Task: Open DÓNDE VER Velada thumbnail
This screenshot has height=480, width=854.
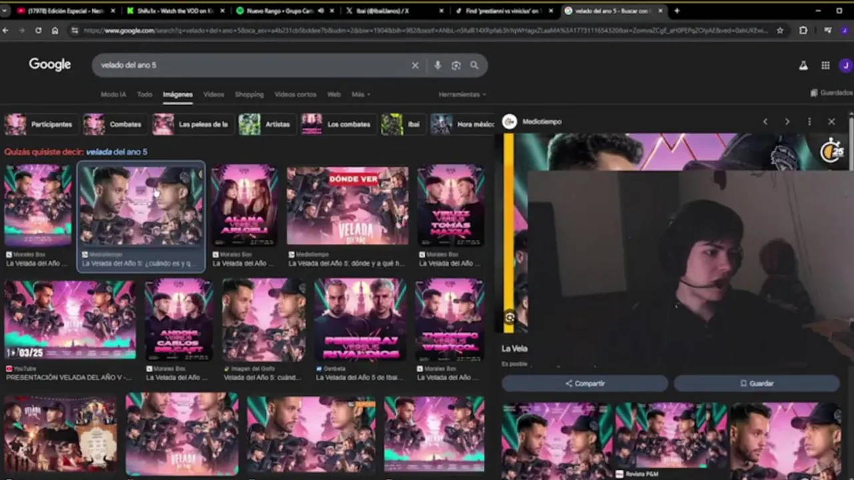Action: pos(348,205)
